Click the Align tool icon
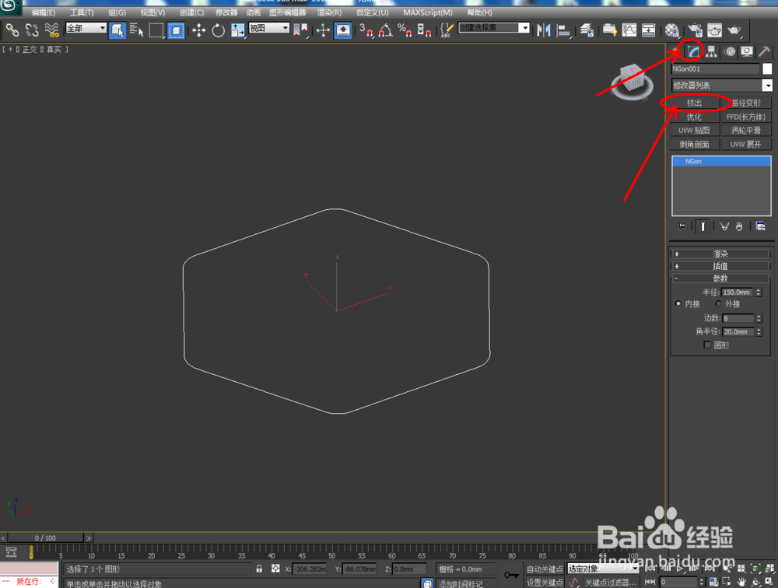The width and height of the screenshot is (778, 588). pos(563,30)
